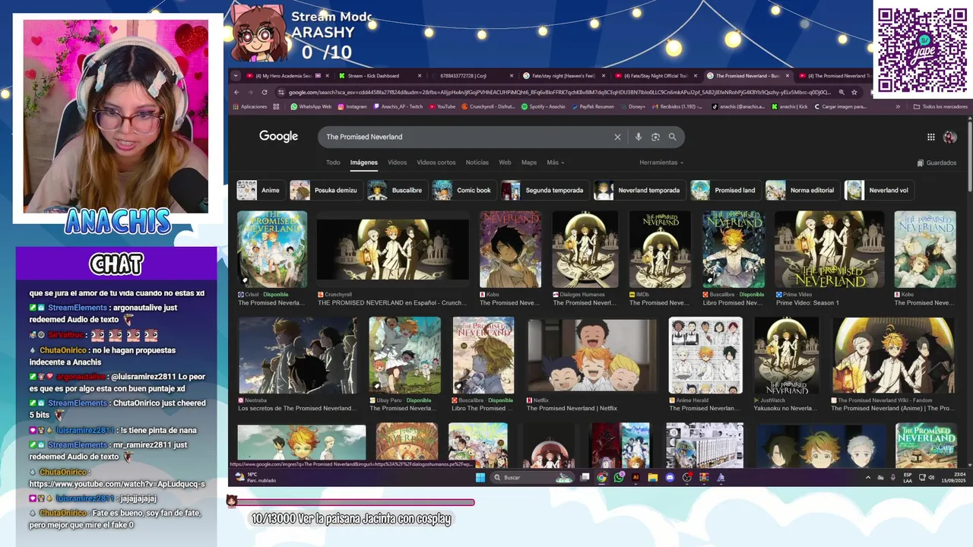Open Discord from the taskbar
The height and width of the screenshot is (547, 973).
coord(670,477)
